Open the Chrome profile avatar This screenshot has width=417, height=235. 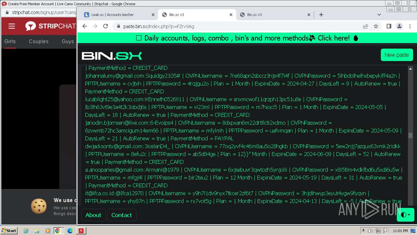(x=399, y=26)
